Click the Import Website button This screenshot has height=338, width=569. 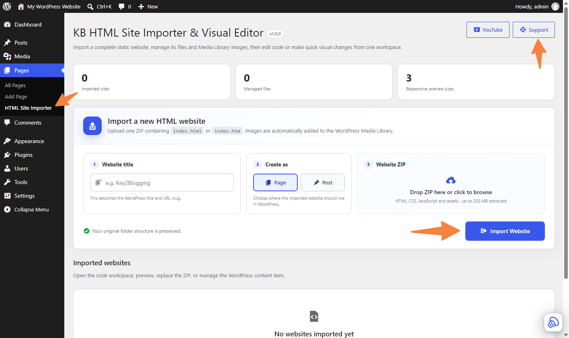pos(505,231)
